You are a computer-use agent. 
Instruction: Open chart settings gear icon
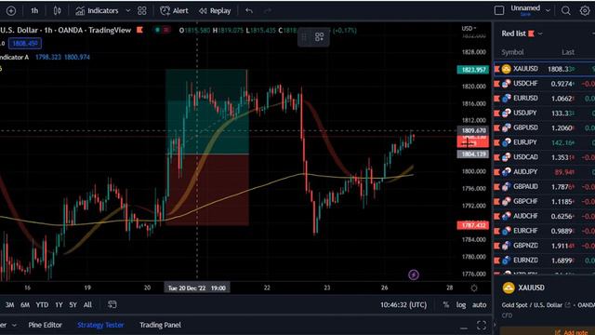585,10
